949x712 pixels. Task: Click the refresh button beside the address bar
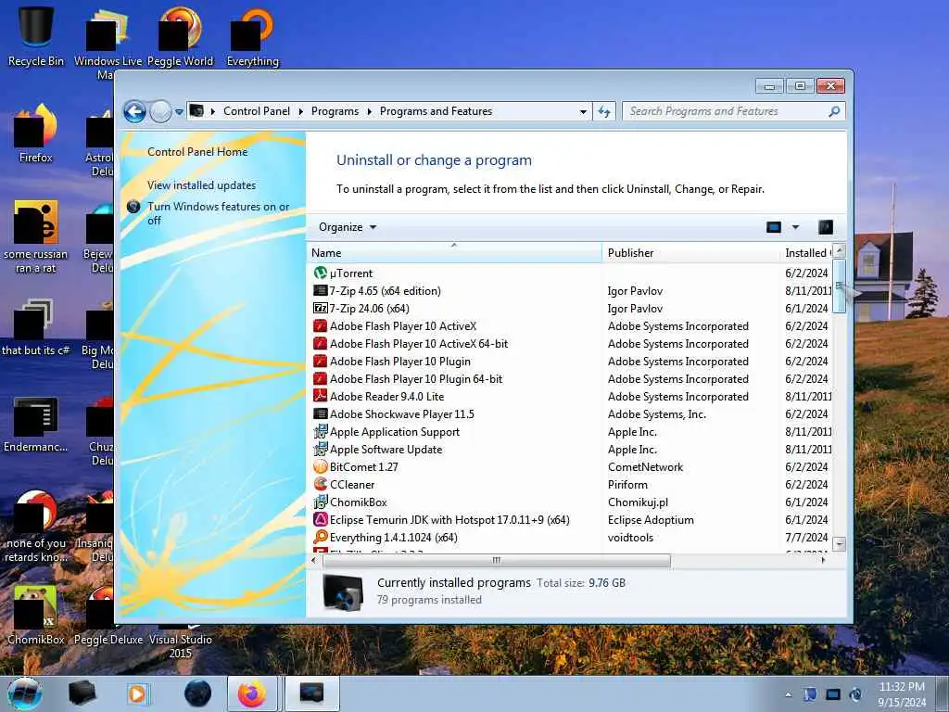604,111
